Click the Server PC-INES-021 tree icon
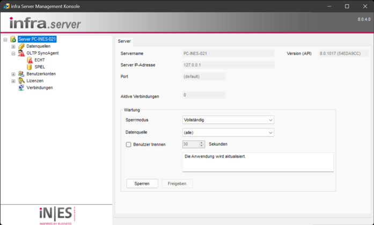Viewport: 374px width, 225px height. (x=13, y=39)
